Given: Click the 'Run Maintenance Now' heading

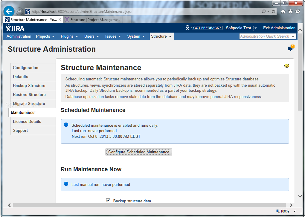Looking at the screenshot, I should [91, 169].
